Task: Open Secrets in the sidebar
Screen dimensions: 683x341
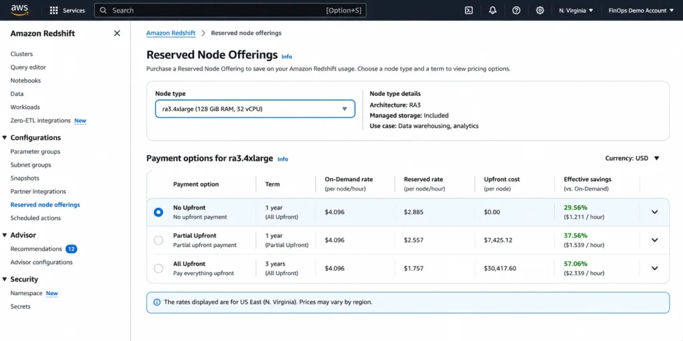Action: (x=21, y=306)
